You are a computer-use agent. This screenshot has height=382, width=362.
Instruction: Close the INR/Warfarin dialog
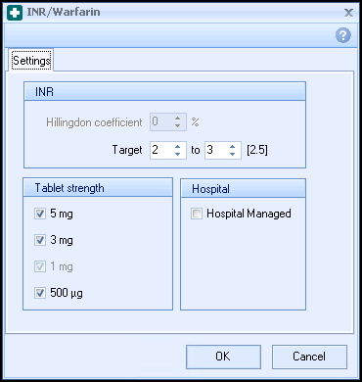click(x=348, y=13)
